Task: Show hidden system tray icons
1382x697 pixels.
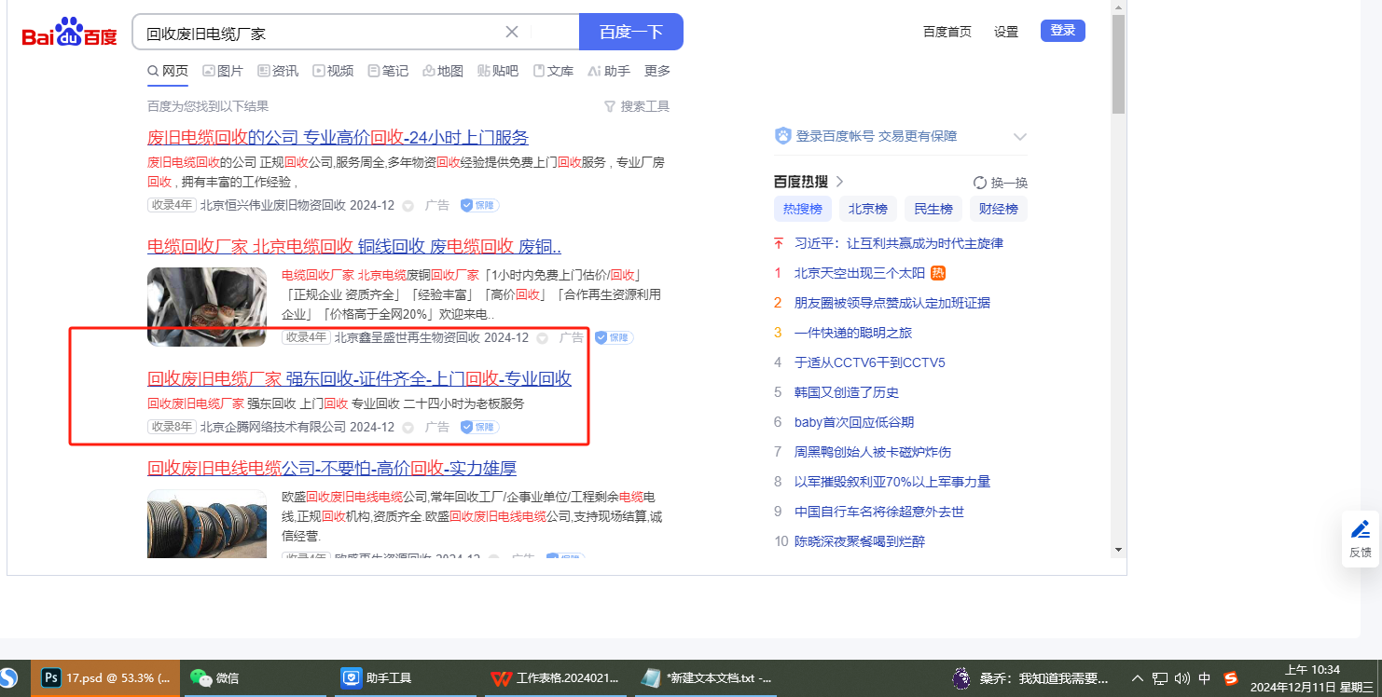Action: tap(1137, 677)
